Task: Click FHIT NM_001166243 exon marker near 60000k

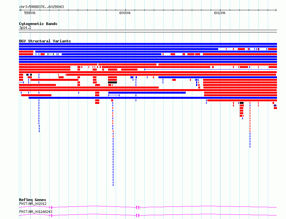Action: (x=138, y=215)
